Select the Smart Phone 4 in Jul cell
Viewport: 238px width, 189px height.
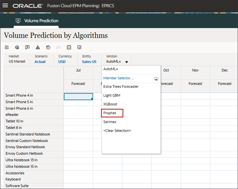tap(78, 97)
